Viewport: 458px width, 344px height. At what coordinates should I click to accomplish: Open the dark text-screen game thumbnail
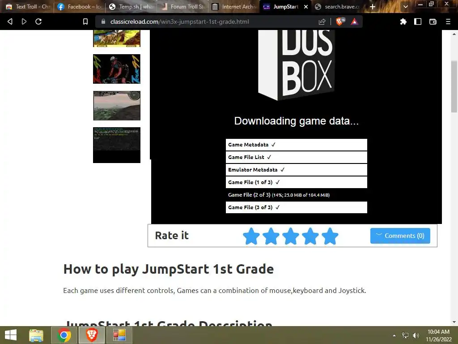coord(117,145)
